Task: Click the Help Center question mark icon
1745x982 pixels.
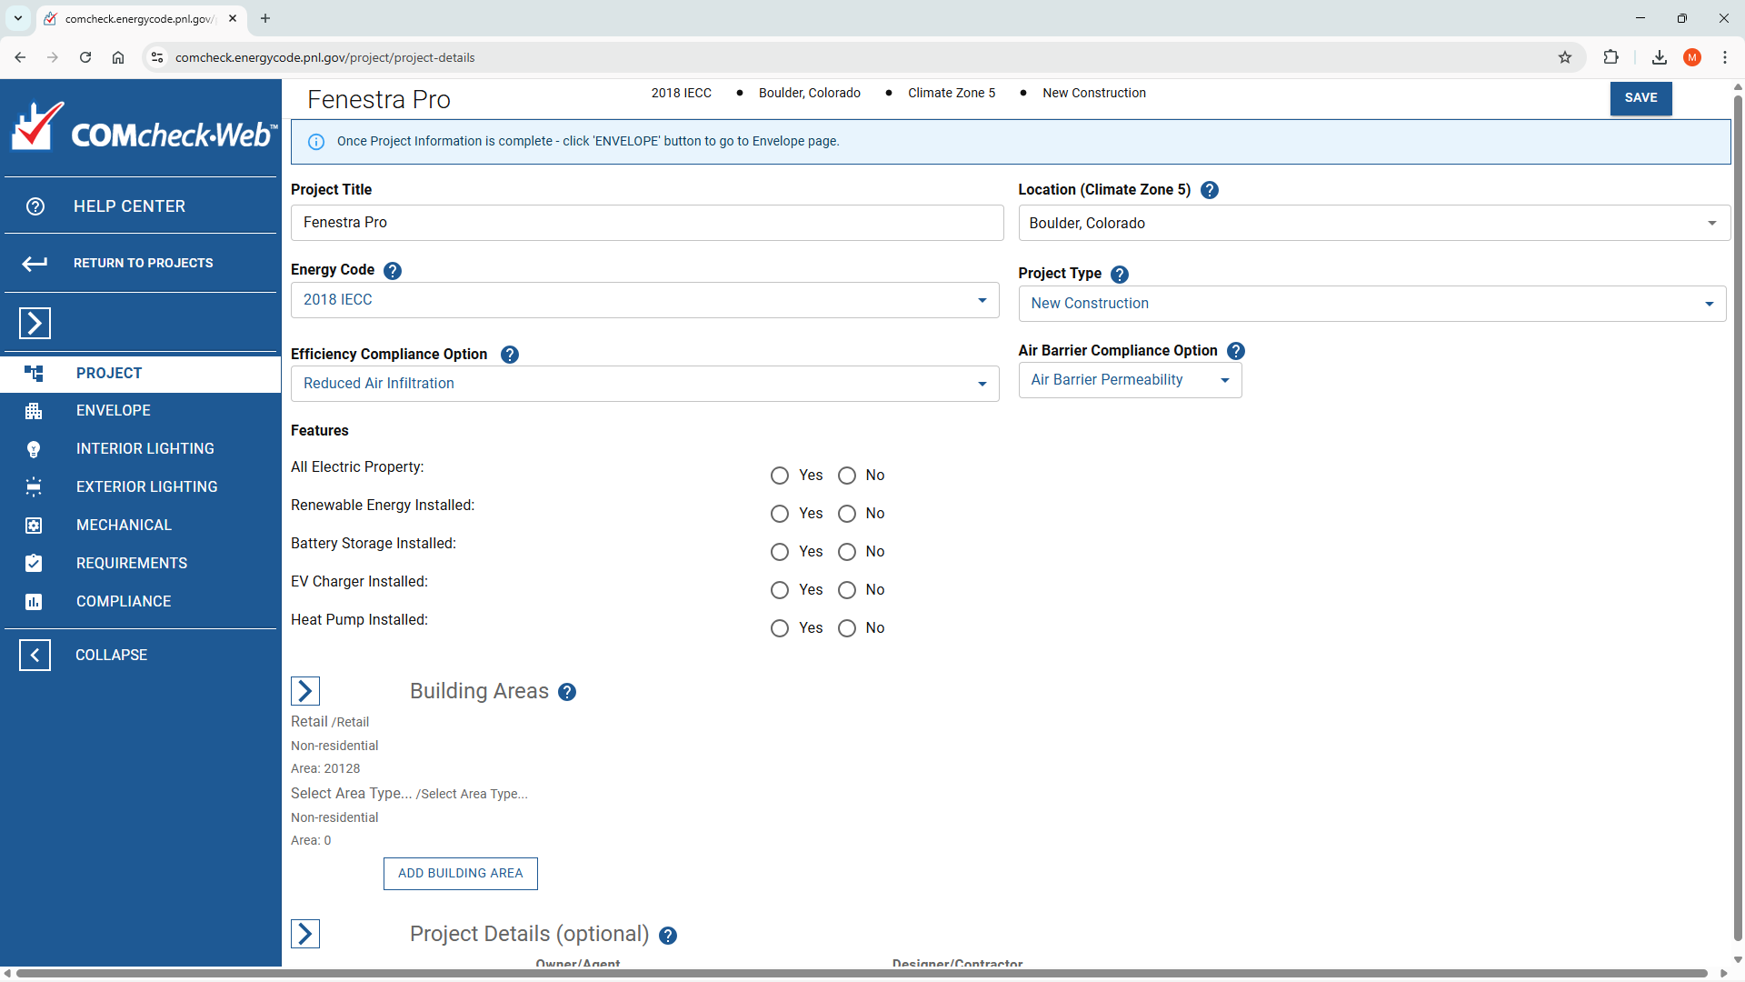Action: (x=35, y=206)
